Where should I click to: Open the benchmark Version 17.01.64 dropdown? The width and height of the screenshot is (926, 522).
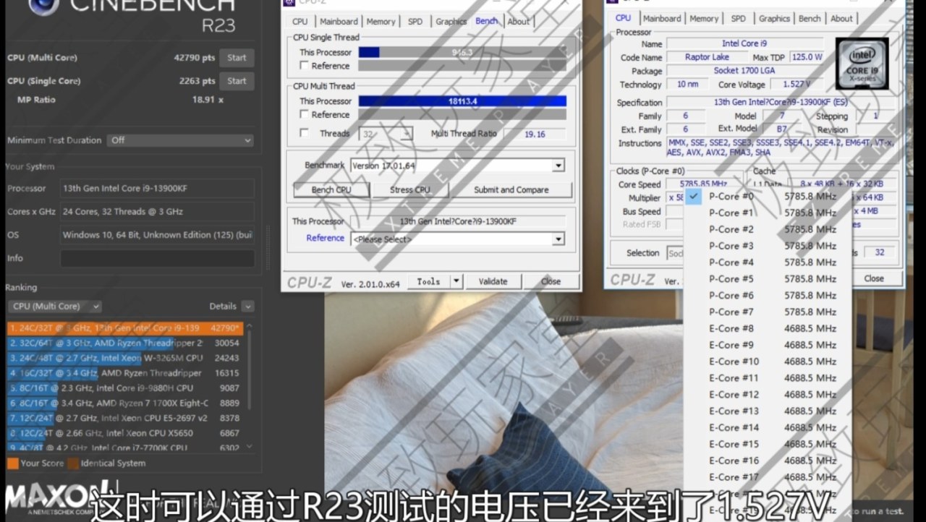(x=457, y=166)
